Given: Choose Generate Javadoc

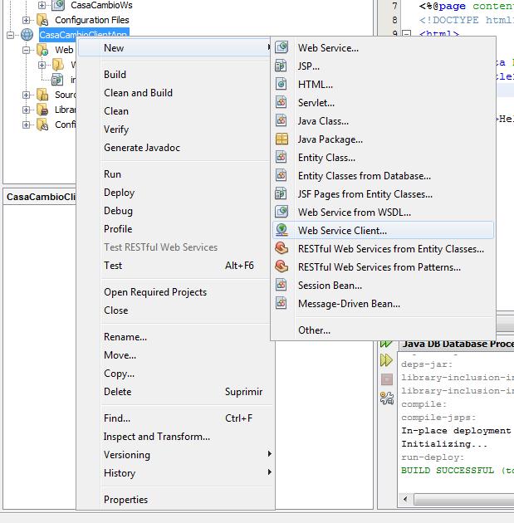Looking at the screenshot, I should [142, 148].
